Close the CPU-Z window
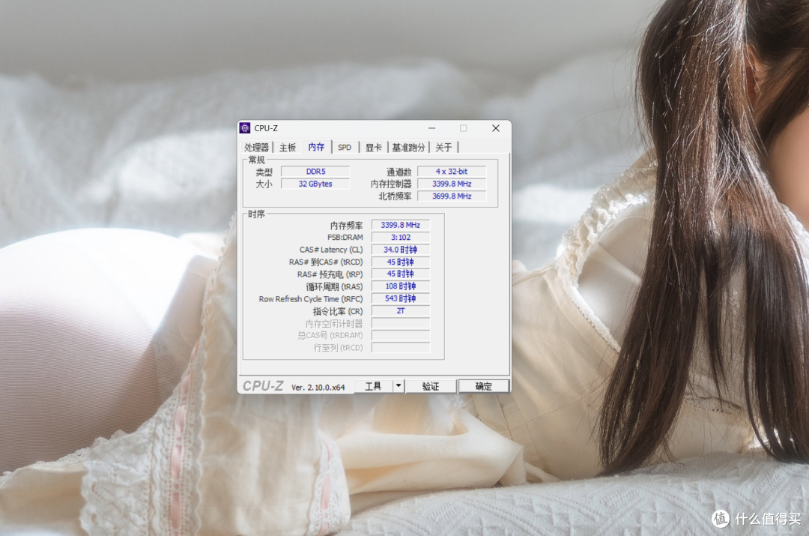 point(496,128)
